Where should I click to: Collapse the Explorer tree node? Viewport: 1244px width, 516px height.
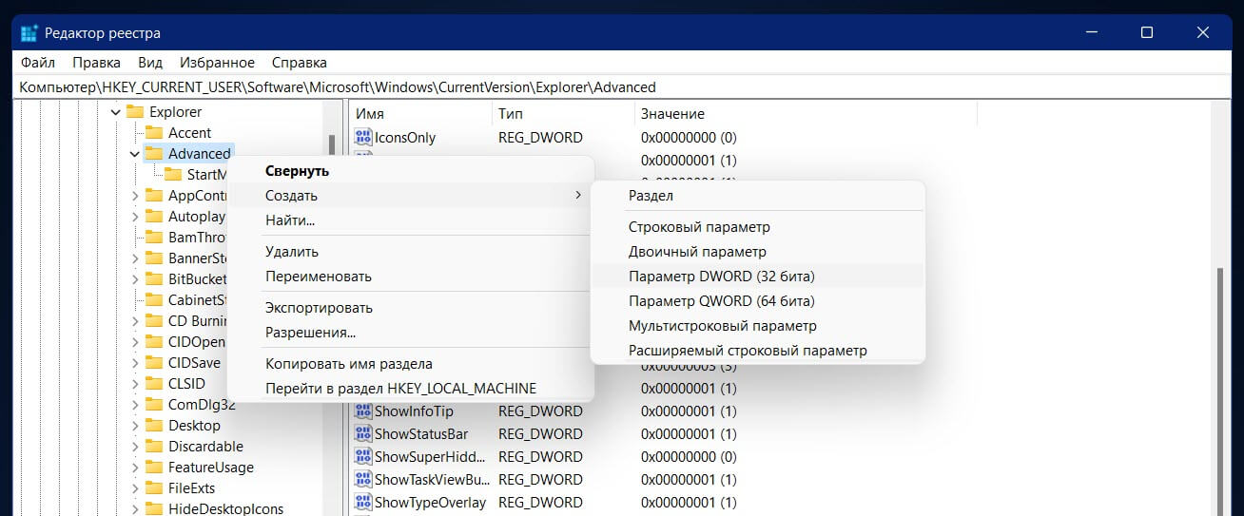[x=116, y=112]
